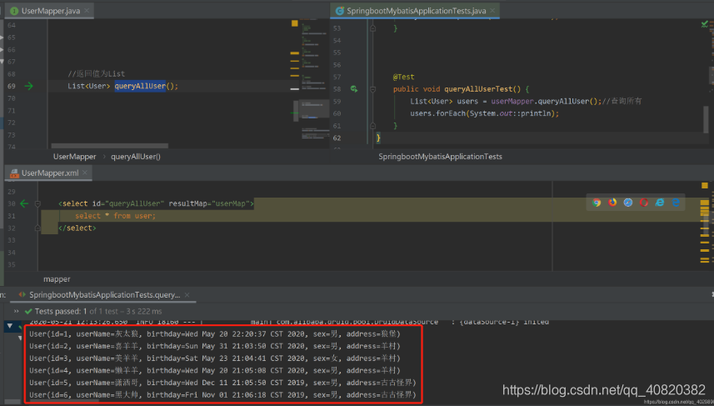714x406 pixels.
Task: Close SpringbootMybatisApplicationTests.java tab
Action: click(492, 11)
